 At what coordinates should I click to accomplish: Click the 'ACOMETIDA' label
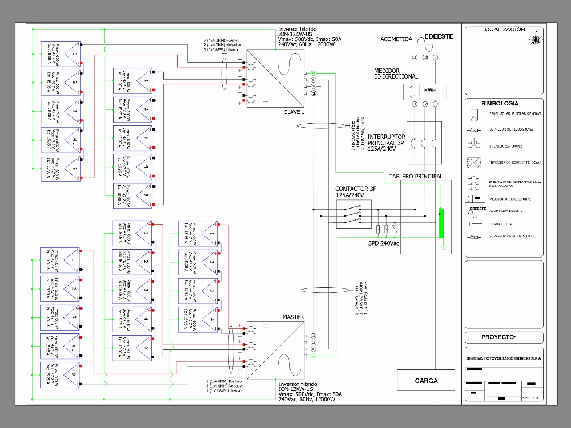point(396,39)
